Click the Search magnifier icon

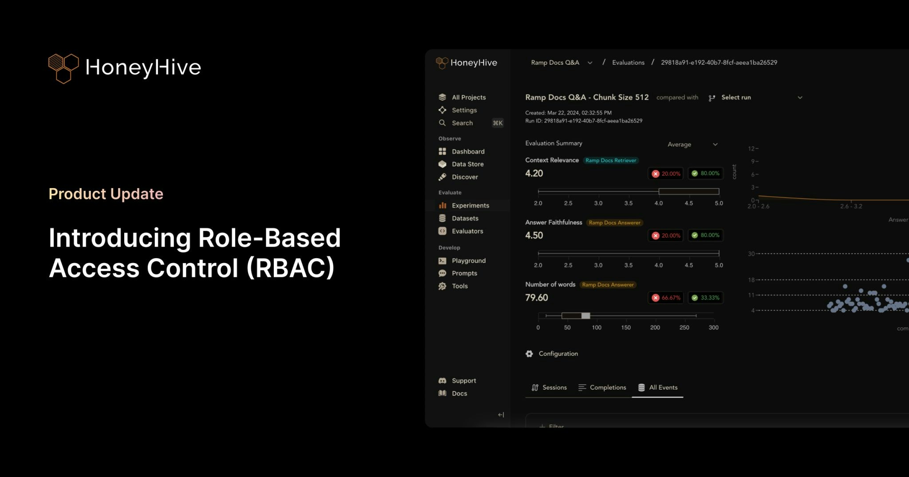pos(442,123)
